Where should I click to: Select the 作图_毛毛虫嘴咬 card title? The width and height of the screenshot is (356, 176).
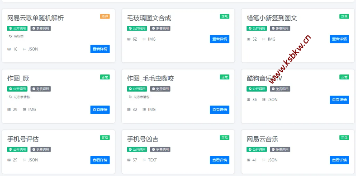(151, 79)
